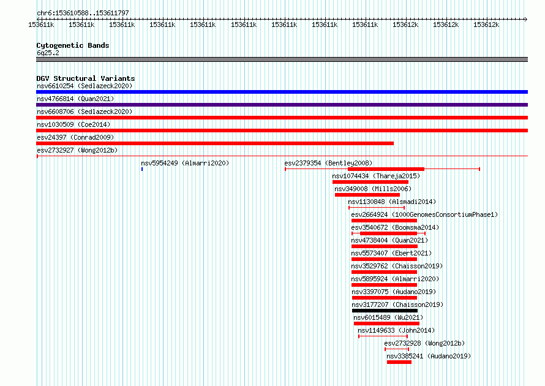Click nsv5954249 (Almarri2020) label

[185, 163]
